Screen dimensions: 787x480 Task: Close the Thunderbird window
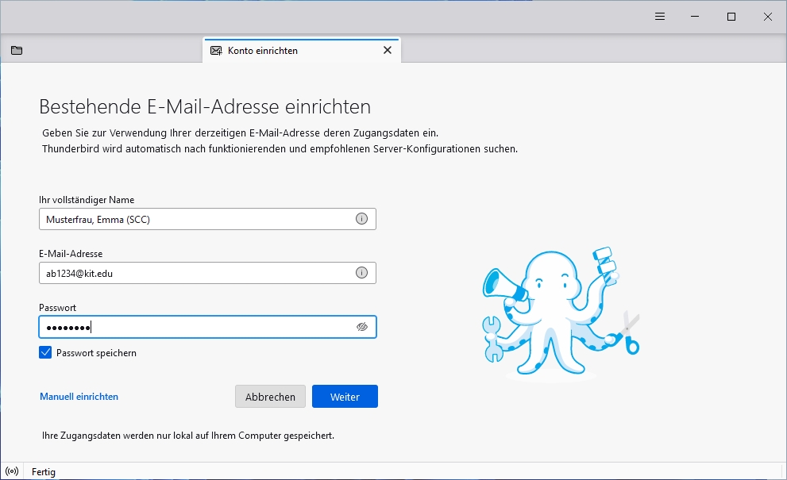[768, 17]
